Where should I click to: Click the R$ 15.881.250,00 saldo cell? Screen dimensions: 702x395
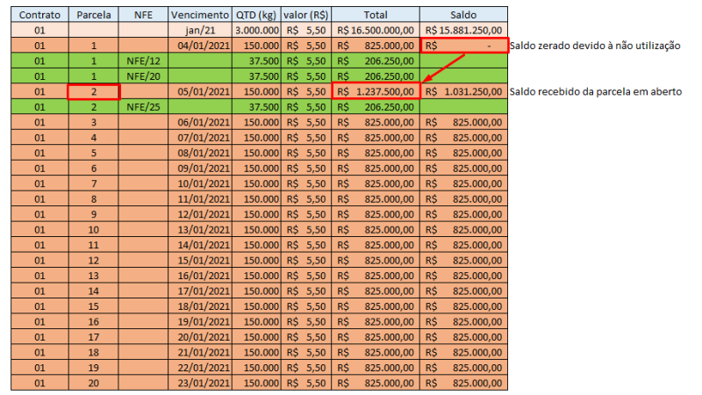(463, 31)
